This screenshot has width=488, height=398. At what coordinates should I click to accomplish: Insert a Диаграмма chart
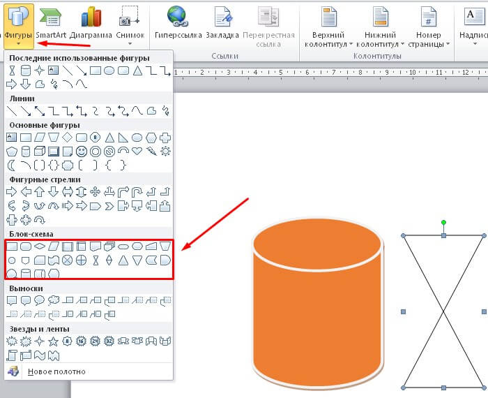pos(91,24)
